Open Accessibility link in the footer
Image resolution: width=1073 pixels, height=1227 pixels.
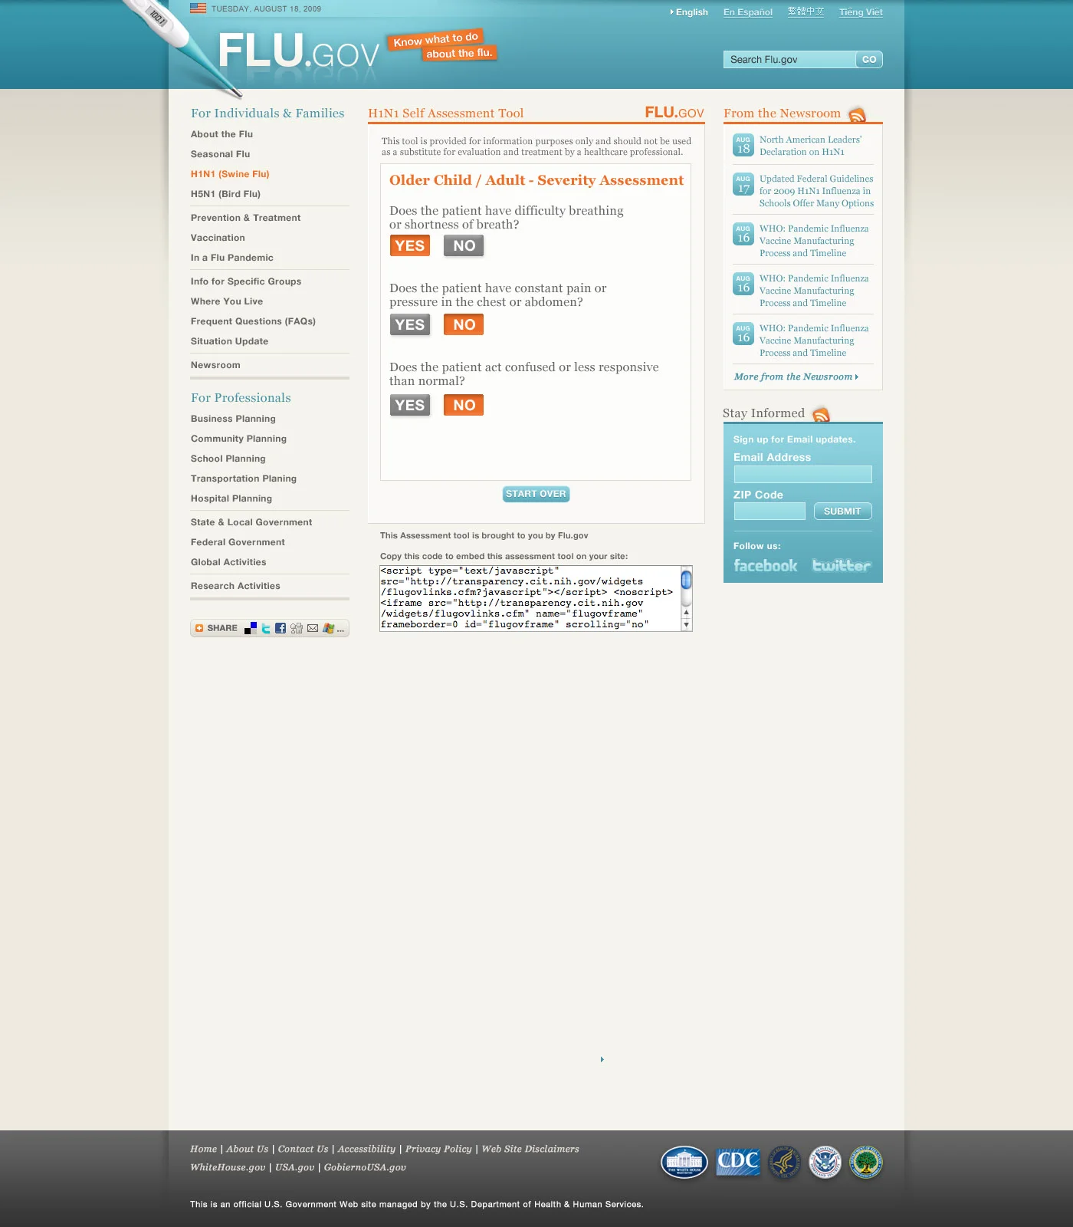[366, 1149]
